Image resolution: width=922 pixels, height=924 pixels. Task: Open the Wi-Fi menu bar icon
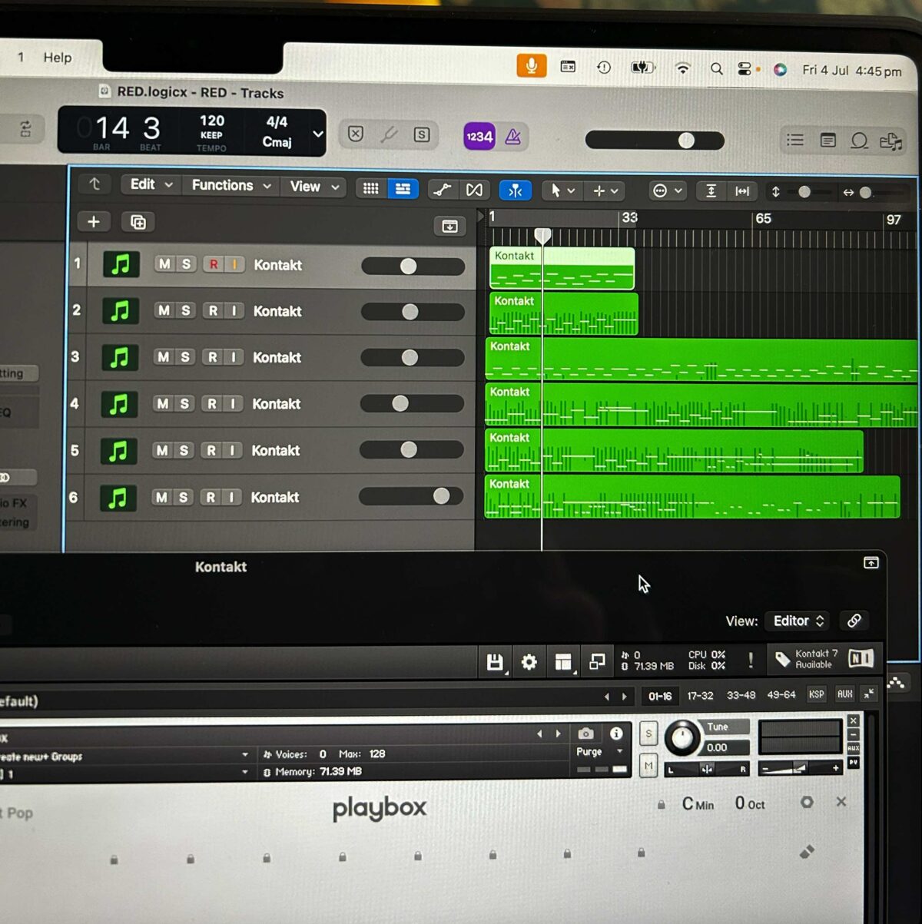(x=682, y=68)
